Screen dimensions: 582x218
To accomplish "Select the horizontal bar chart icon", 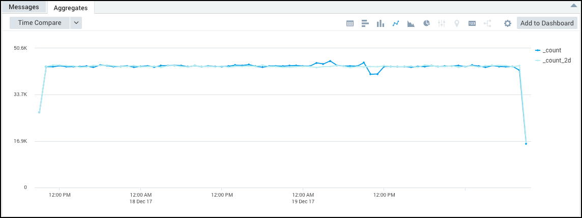I will coord(365,23).
